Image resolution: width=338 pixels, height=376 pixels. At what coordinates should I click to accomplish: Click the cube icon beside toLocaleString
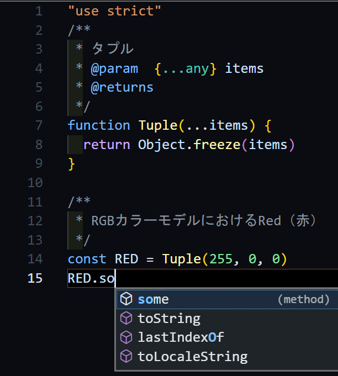click(126, 357)
